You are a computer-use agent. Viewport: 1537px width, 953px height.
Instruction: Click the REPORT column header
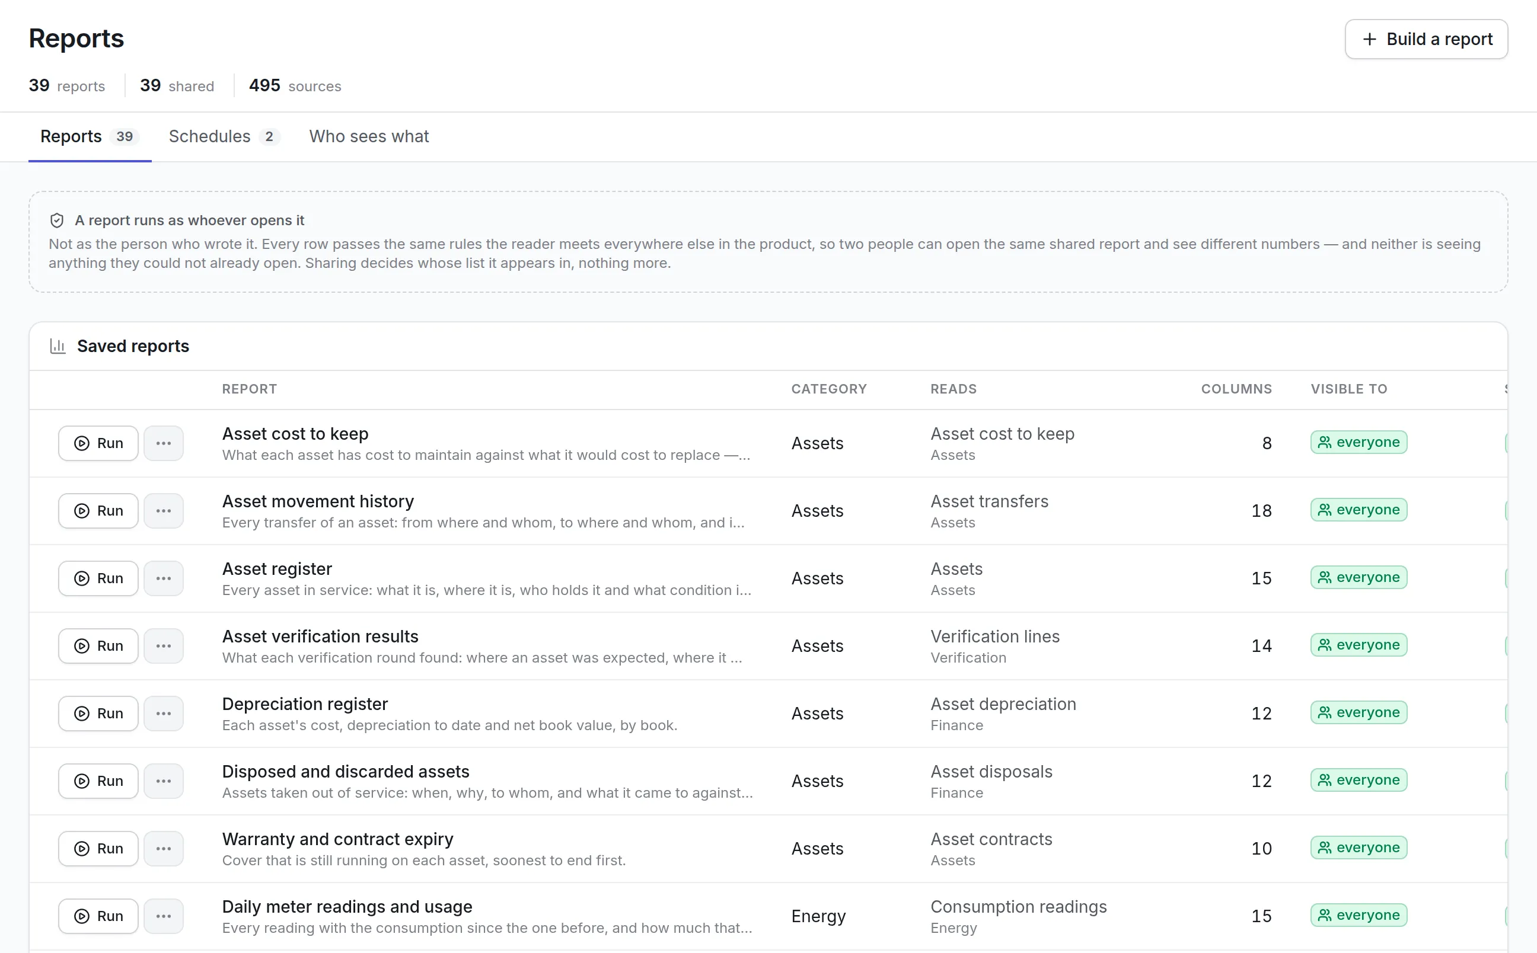249,389
